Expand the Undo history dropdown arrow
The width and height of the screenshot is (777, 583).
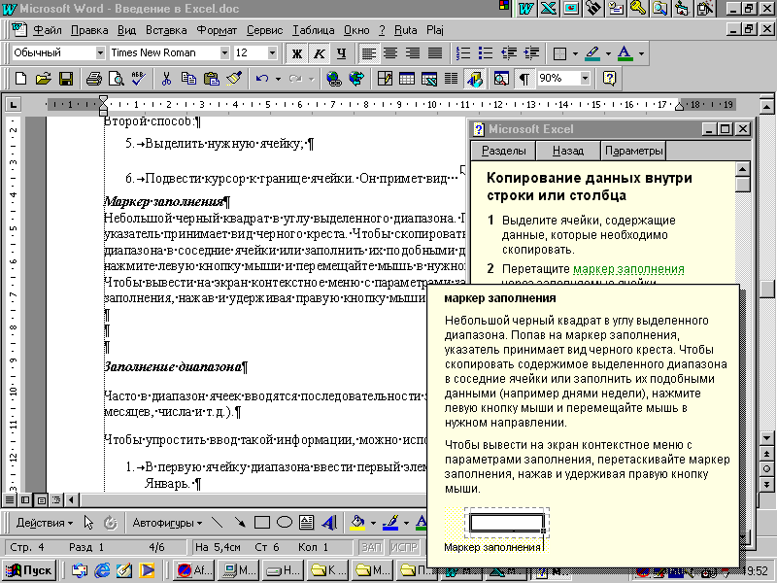[278, 79]
